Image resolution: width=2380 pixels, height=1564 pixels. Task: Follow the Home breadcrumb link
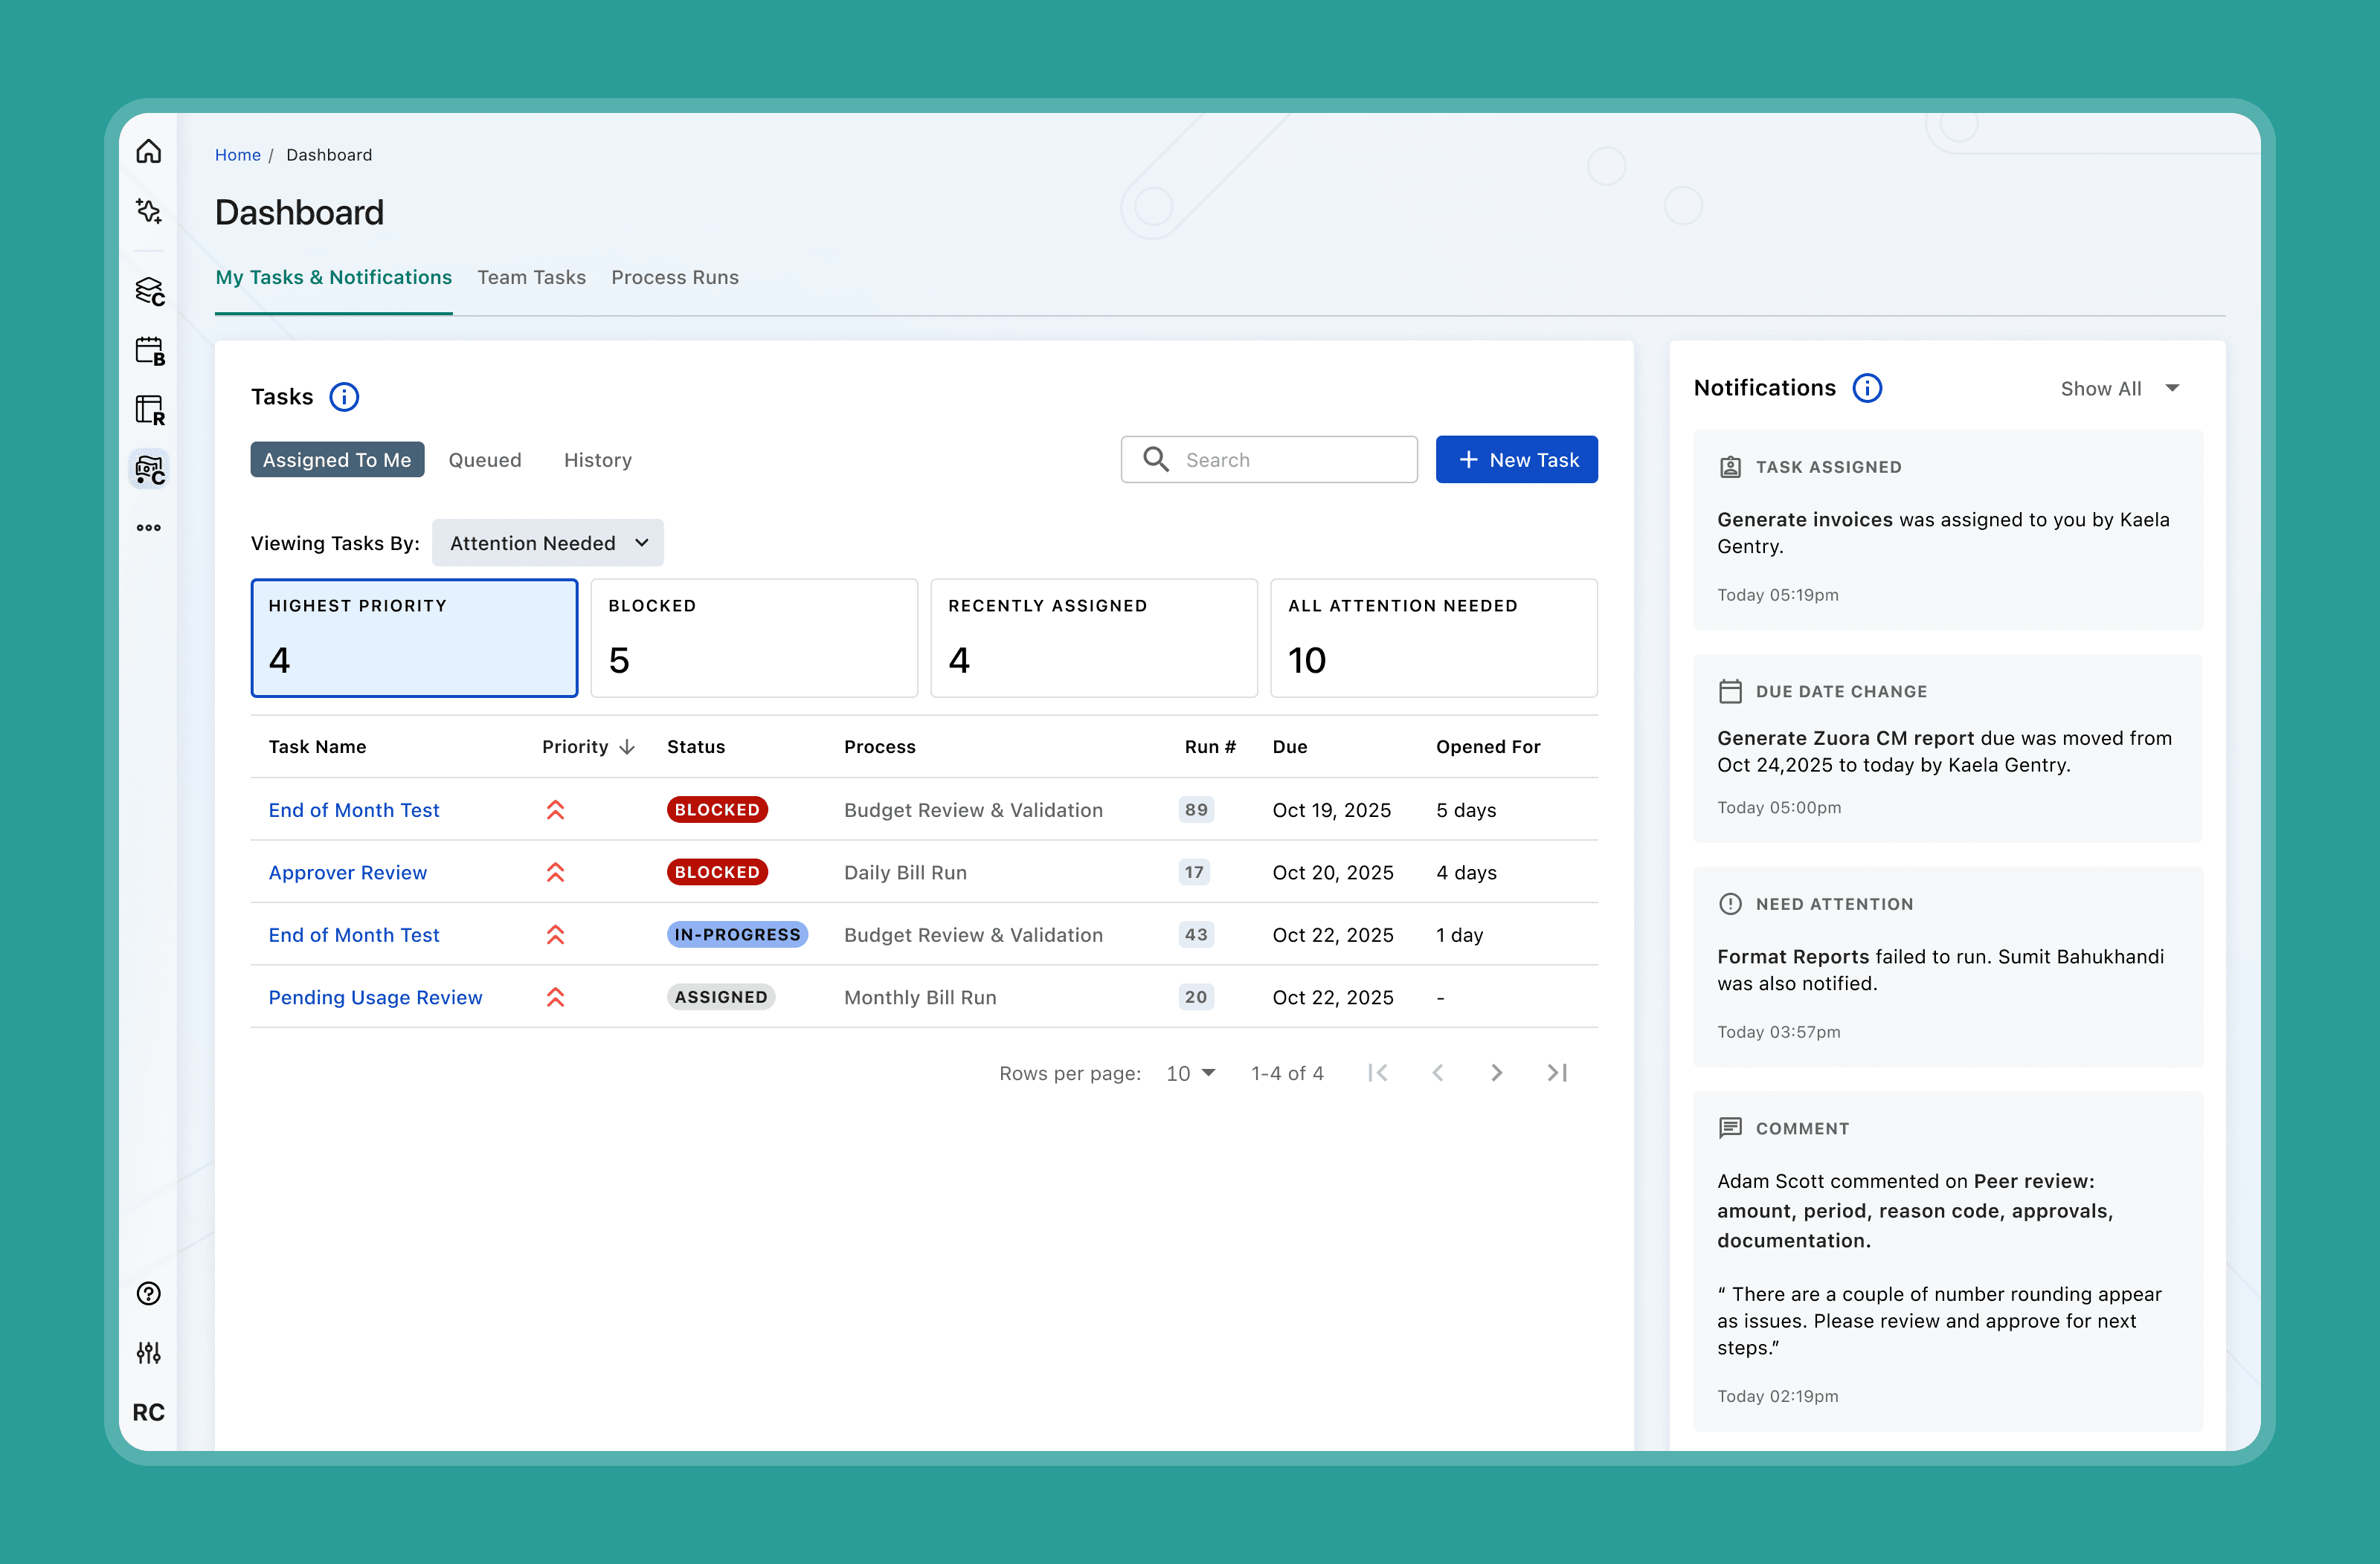pyautogui.click(x=238, y=155)
